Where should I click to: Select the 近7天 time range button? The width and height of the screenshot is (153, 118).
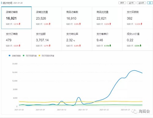tap(131, 3)
